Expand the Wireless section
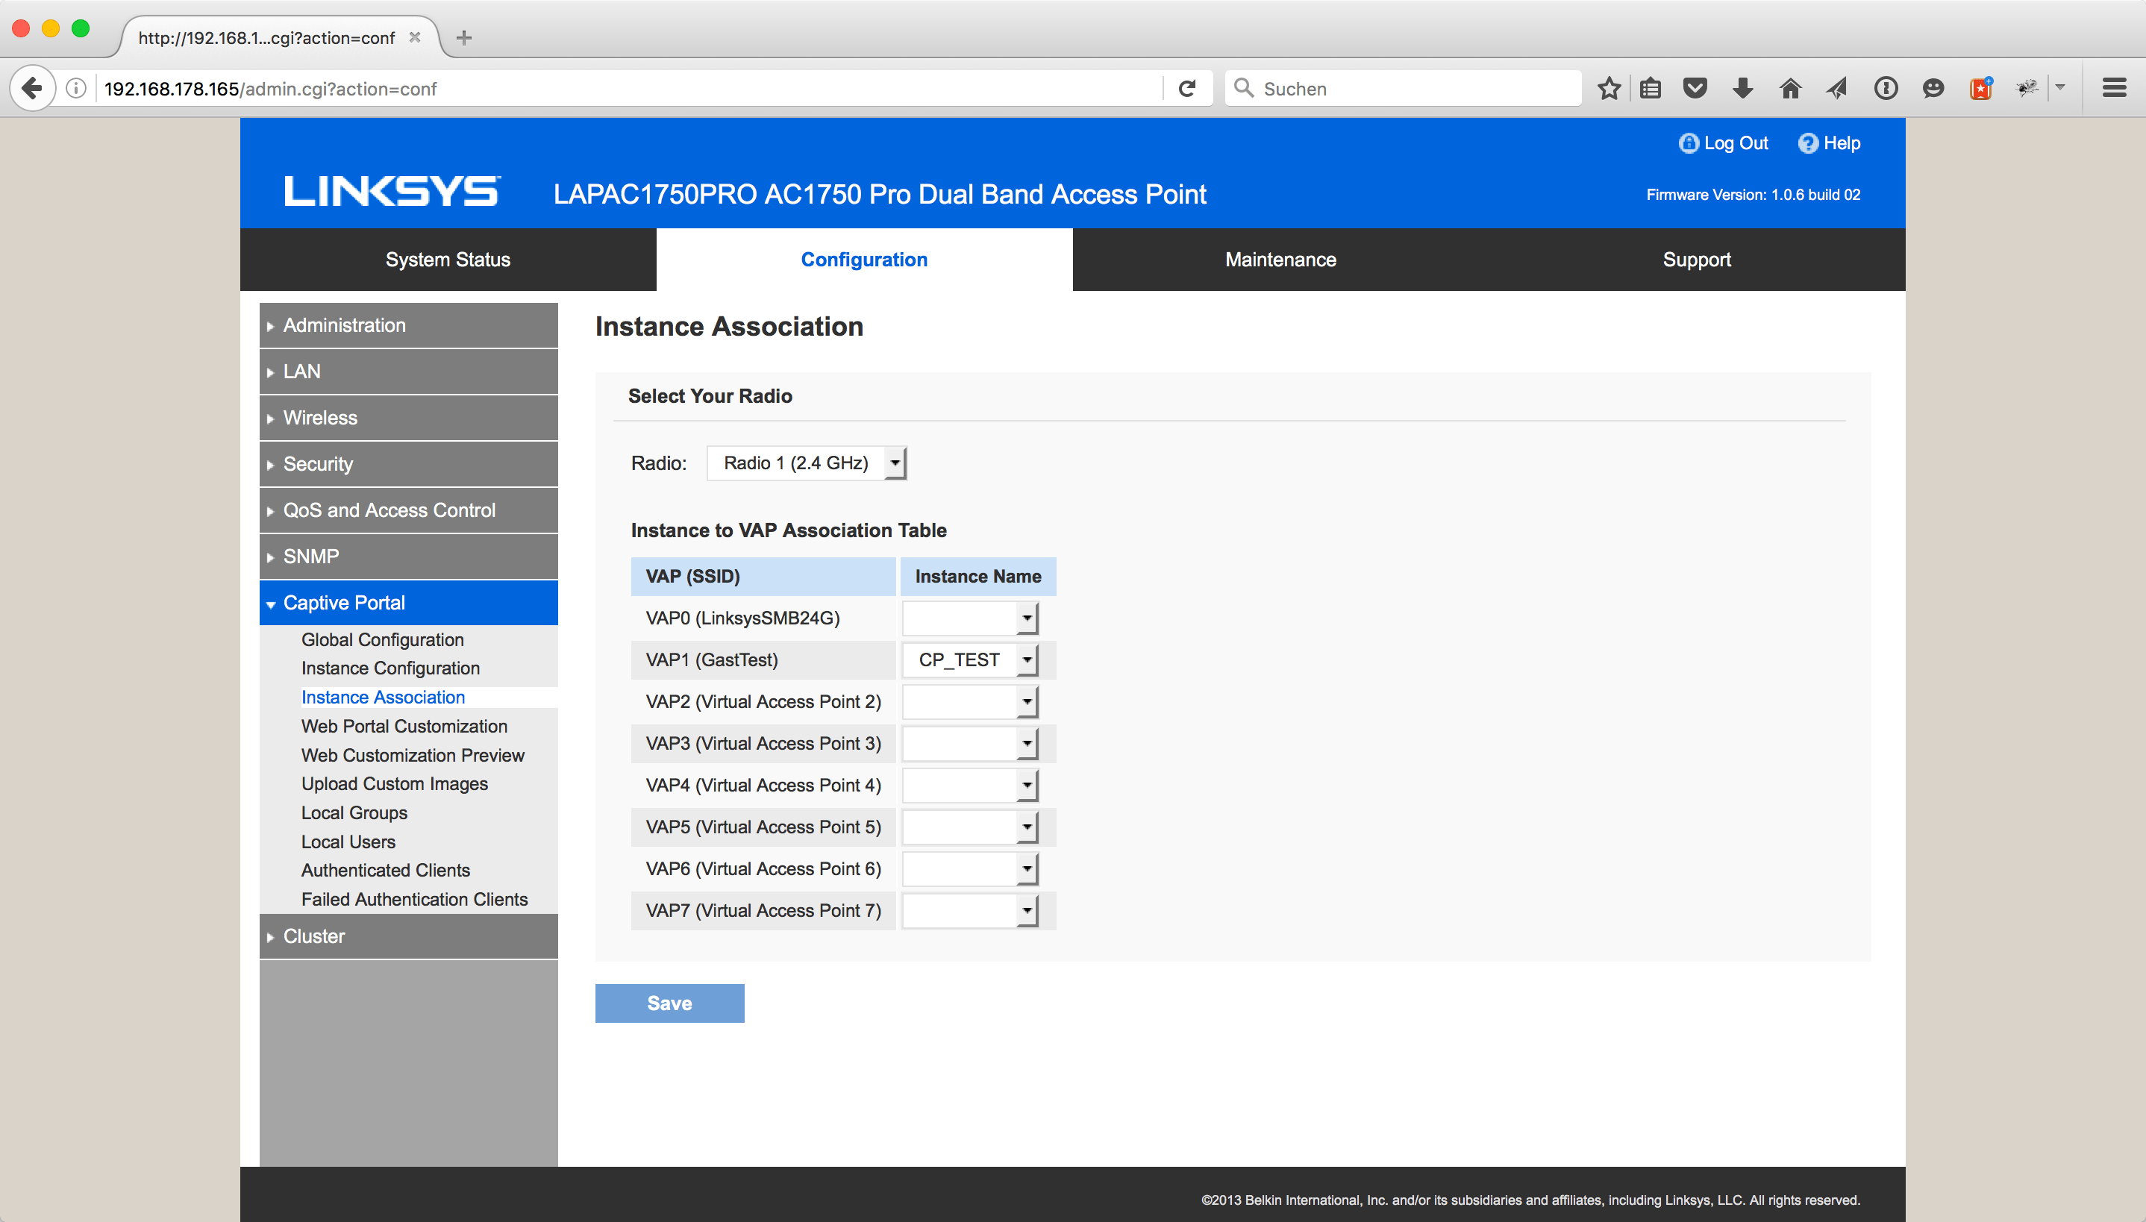Screen dimensions: 2146x1222 point(409,417)
